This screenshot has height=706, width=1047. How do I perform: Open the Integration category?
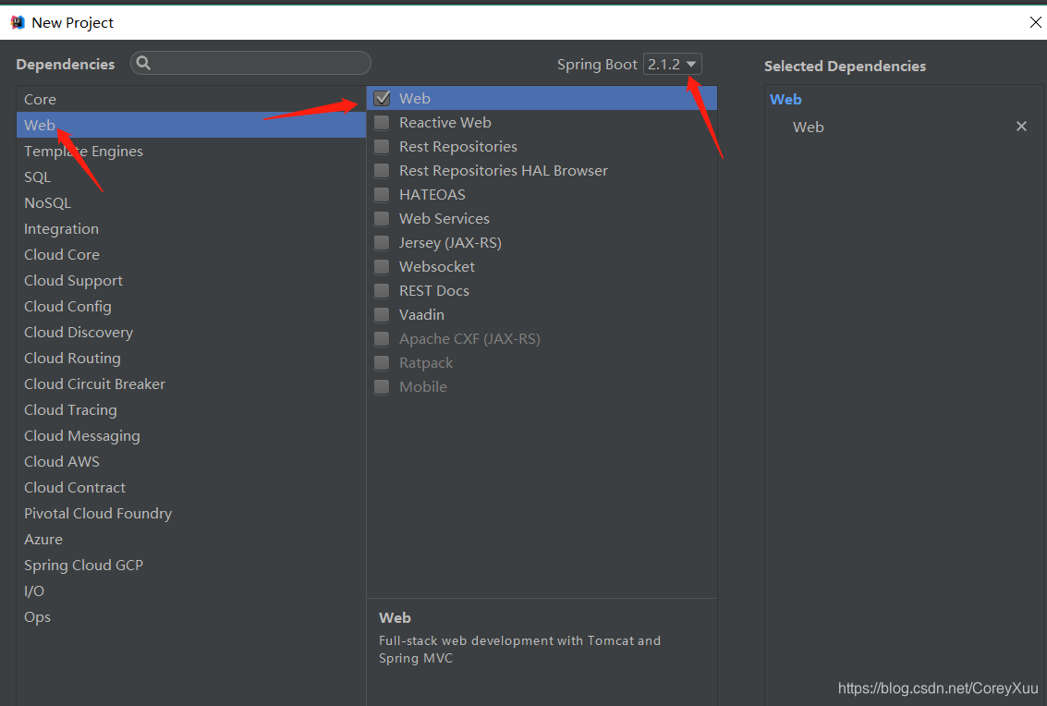click(x=191, y=228)
